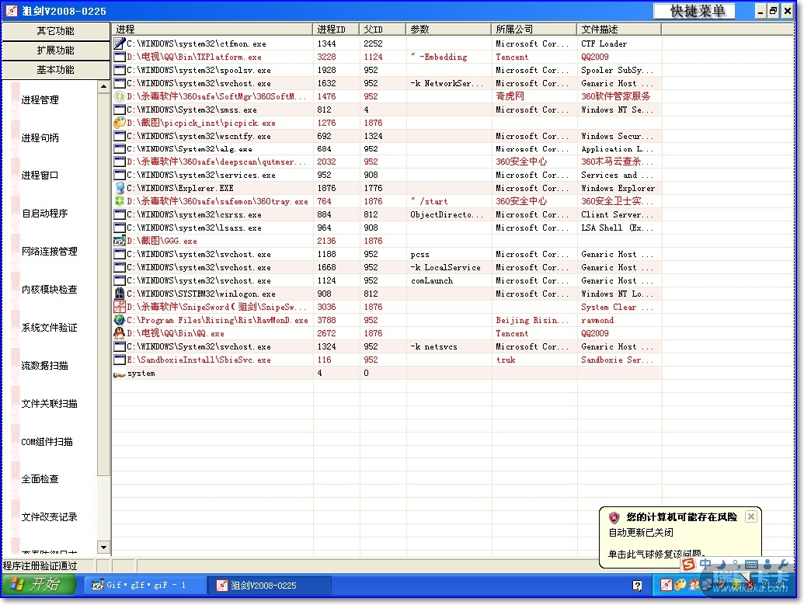Screen dimensions: 804x605
Task: Click the ctfmon.exe process icon
Action: click(119, 43)
